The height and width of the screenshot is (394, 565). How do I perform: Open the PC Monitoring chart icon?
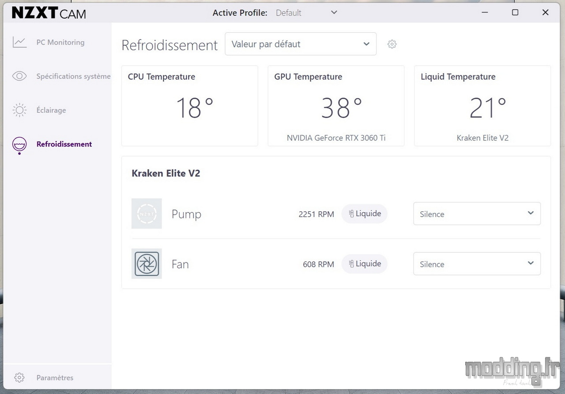(x=19, y=42)
